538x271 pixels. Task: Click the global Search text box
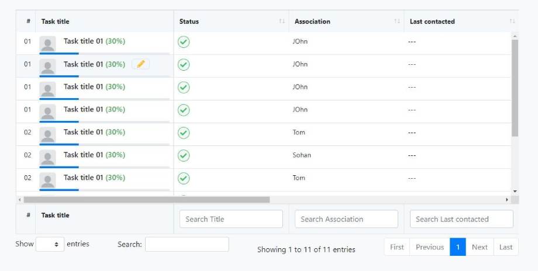(x=187, y=244)
